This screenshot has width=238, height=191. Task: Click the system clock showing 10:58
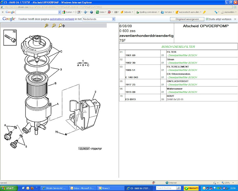coord(233,188)
